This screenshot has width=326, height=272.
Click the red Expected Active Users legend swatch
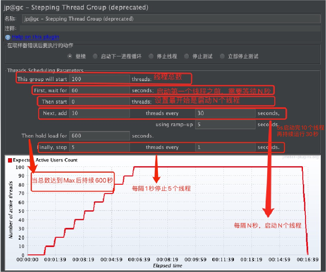[x=10, y=160]
